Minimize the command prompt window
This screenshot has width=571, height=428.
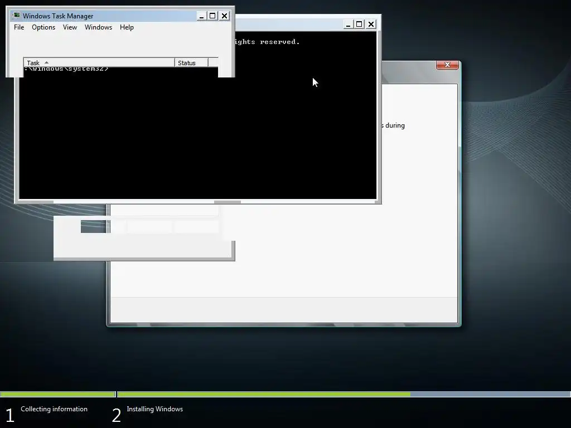tap(348, 24)
